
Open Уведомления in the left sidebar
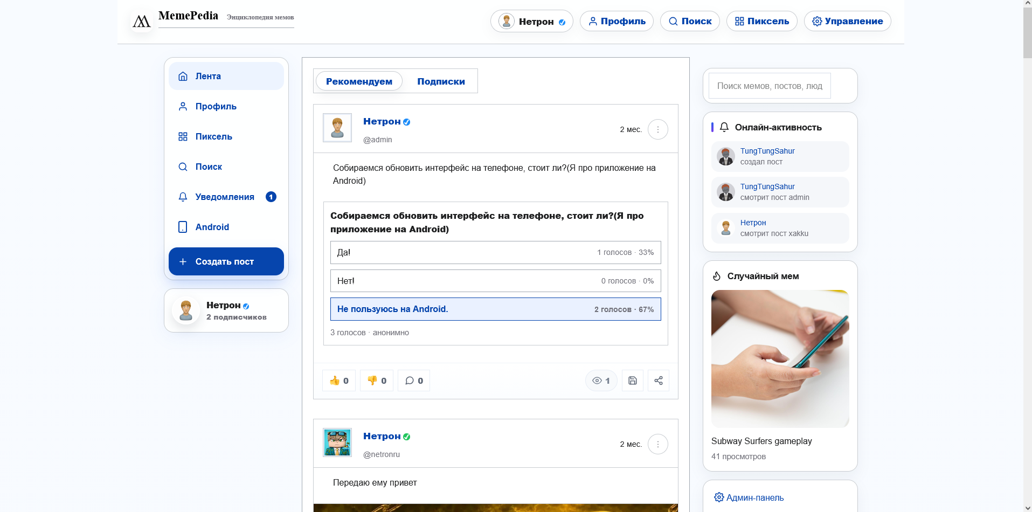[x=226, y=197]
